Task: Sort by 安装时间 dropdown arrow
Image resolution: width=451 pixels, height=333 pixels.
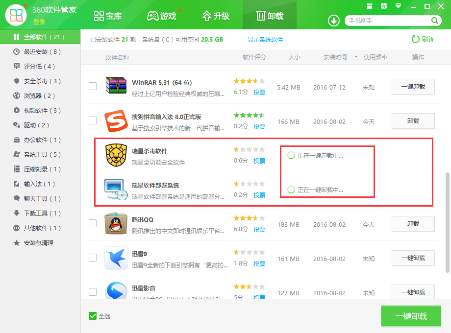Action: (356, 57)
